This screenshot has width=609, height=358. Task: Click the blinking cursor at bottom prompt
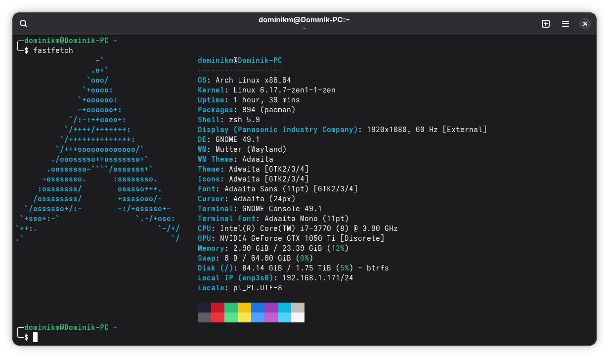(35, 337)
